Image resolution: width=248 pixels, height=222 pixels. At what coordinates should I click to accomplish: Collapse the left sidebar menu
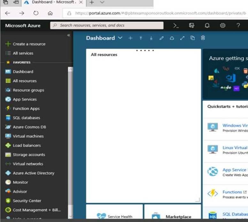tap(69, 35)
